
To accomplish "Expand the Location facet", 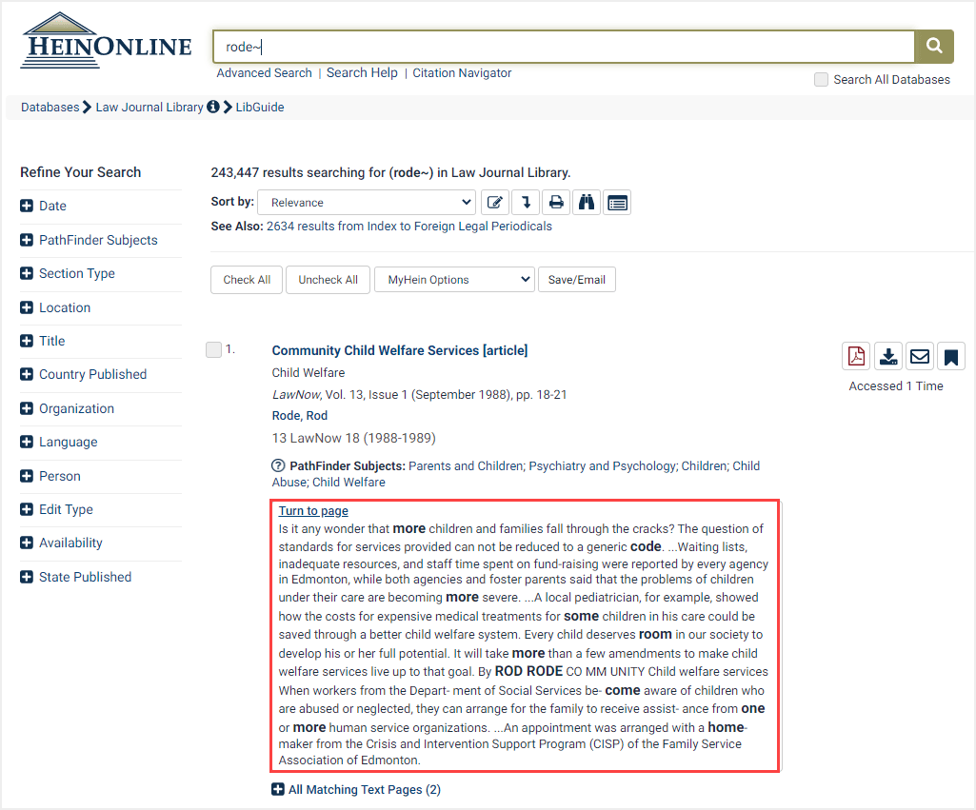I will (x=26, y=307).
